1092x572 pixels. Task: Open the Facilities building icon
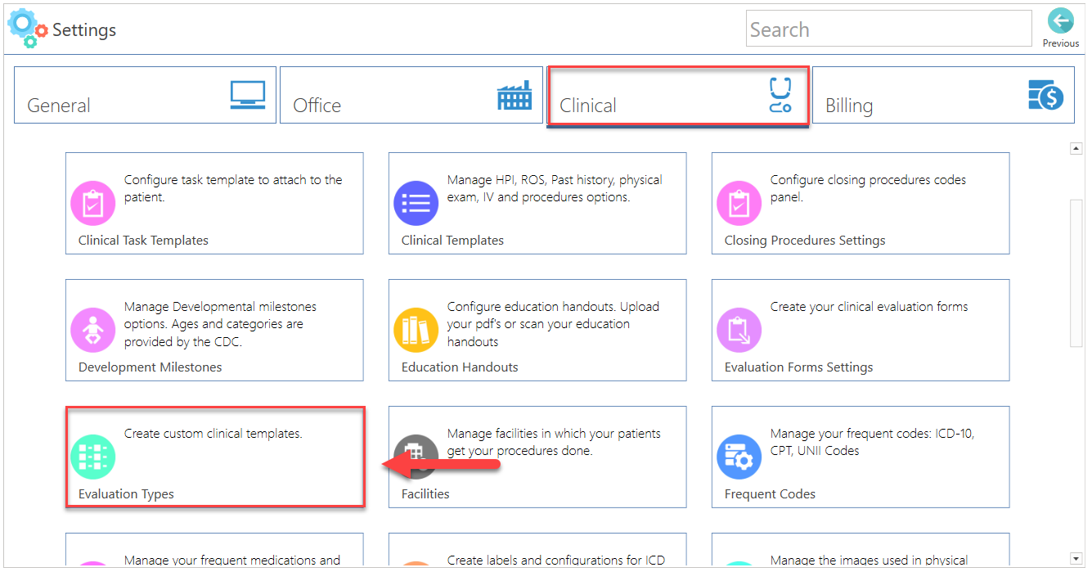[x=416, y=457]
